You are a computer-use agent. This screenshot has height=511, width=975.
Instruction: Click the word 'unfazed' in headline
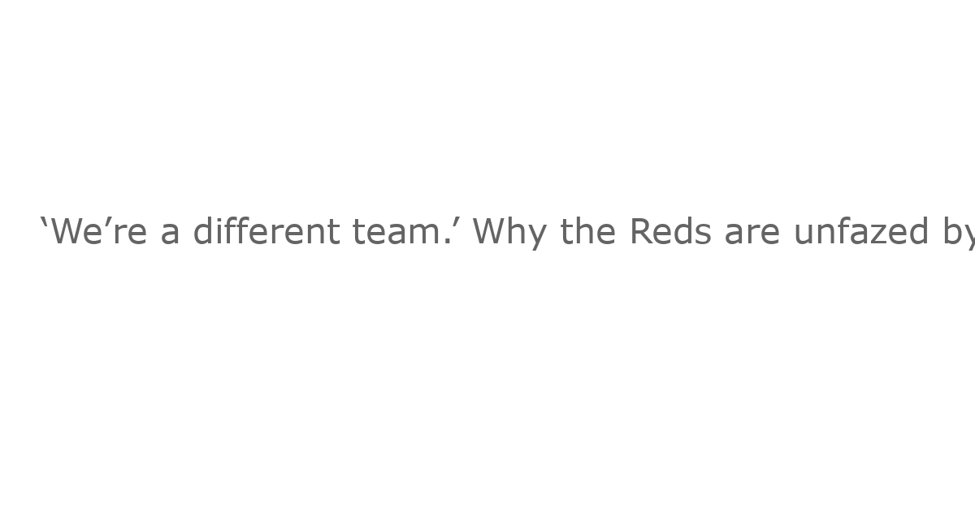pos(861,231)
